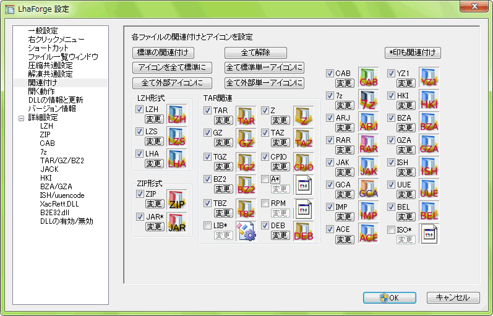Select TAR/GZ/BZ2 detail settings

tap(62, 161)
